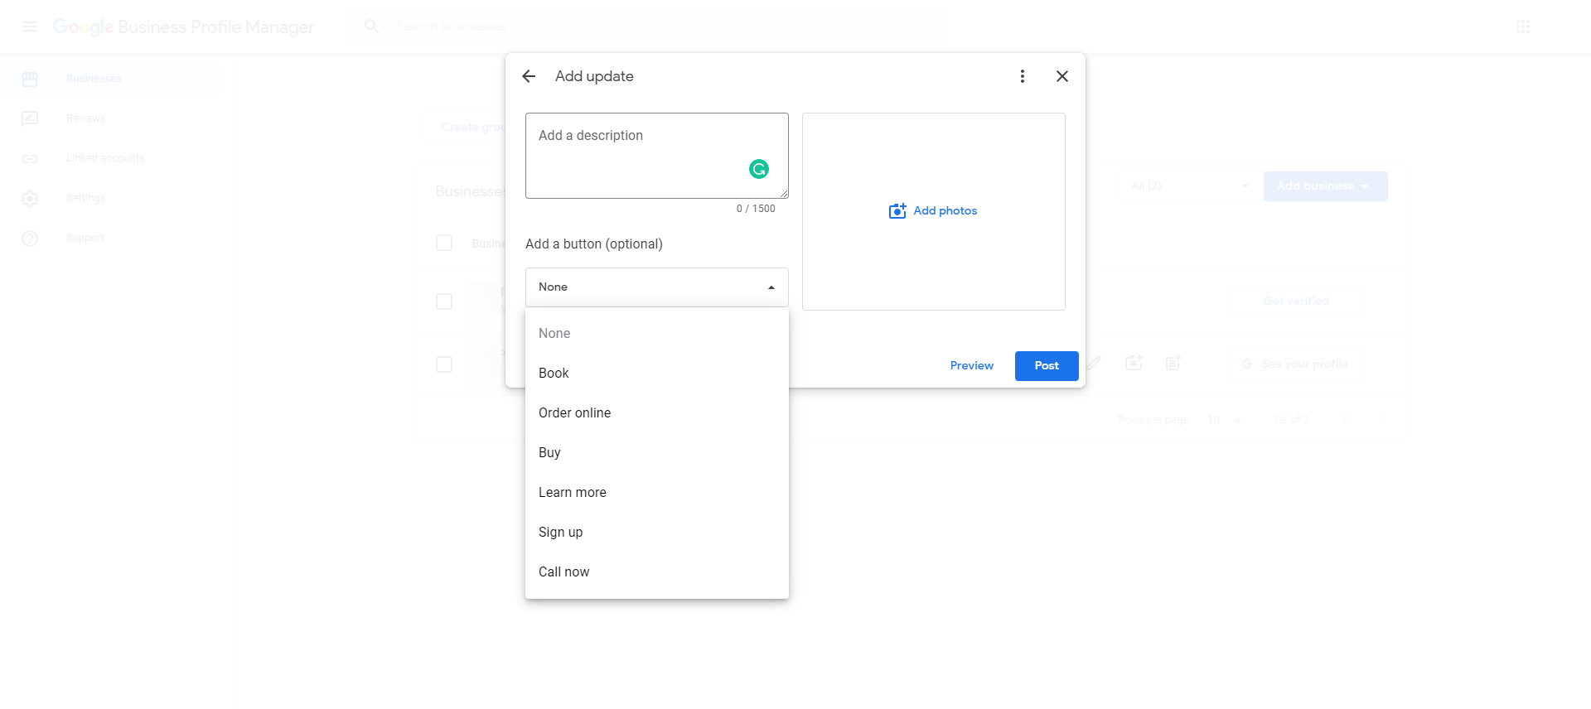This screenshot has width=1591, height=709.
Task: Choose Book from the button options
Action: coord(657,373)
